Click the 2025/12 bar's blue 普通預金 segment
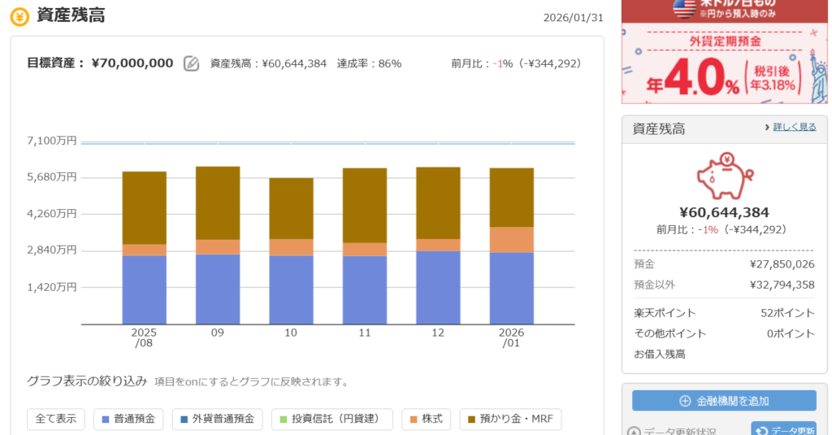 click(x=438, y=287)
